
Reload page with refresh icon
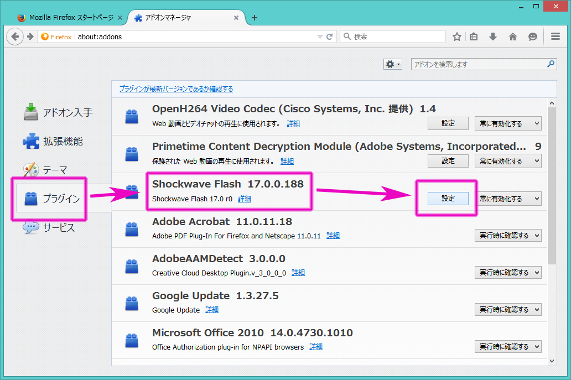click(x=330, y=37)
